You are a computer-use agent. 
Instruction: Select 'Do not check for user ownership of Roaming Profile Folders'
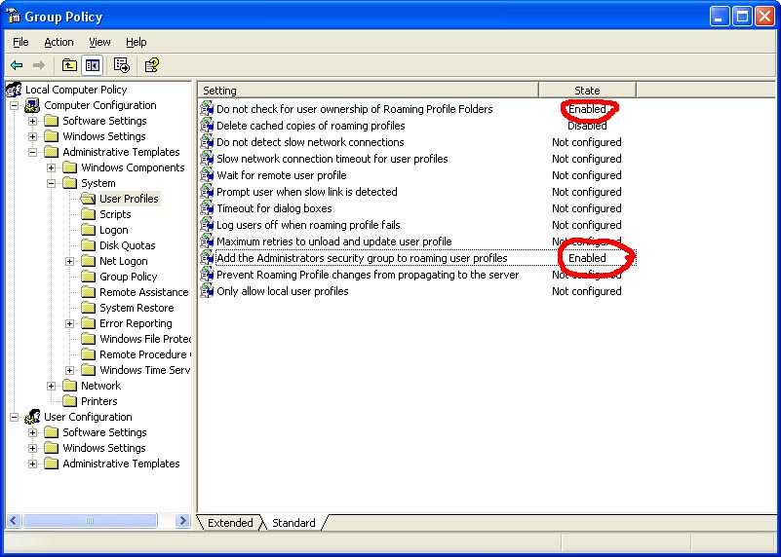pyautogui.click(x=354, y=109)
